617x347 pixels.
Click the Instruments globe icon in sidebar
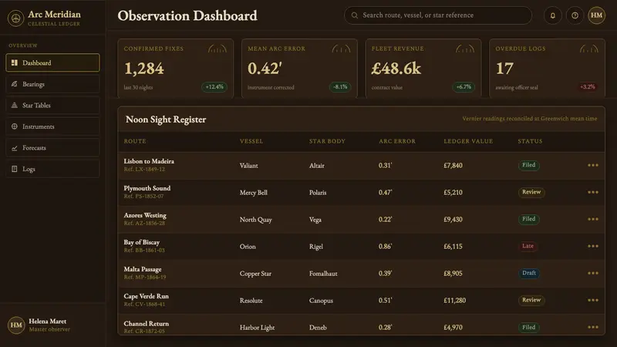coord(15,126)
